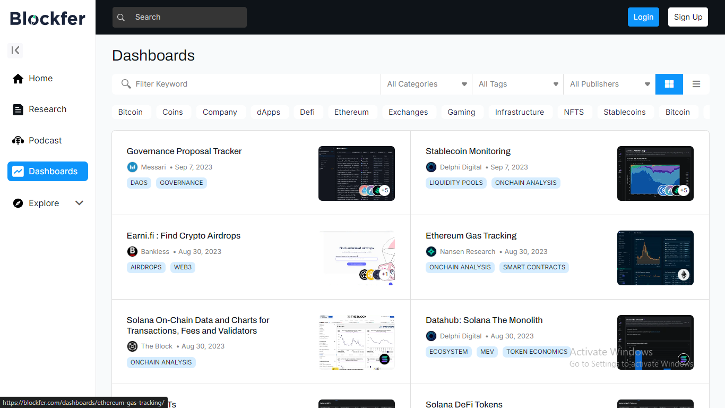
Task: Switch to grid view layout
Action: (669, 84)
